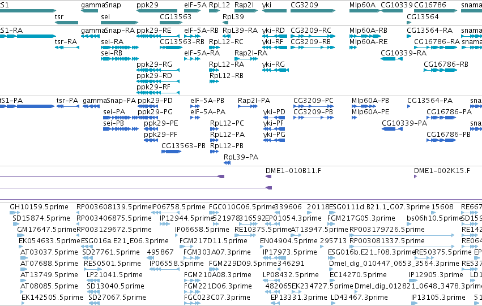The width and height of the screenshot is (482, 306).
Task: Select transcript label CG10339-RA
Action: [x=404, y=53]
